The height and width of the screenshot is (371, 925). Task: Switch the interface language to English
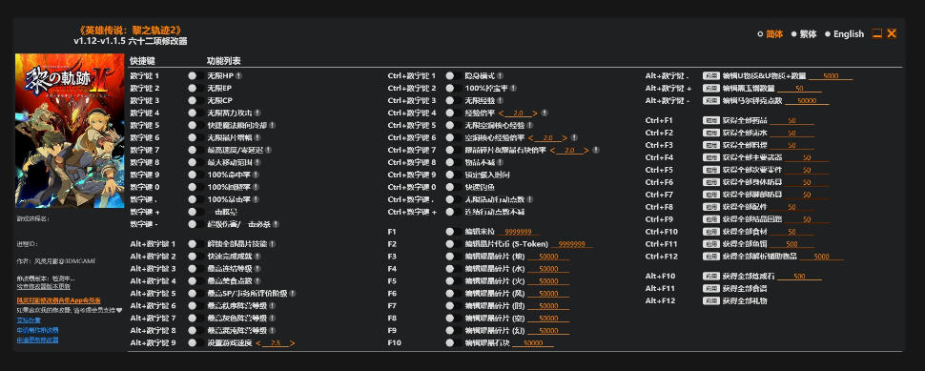844,34
